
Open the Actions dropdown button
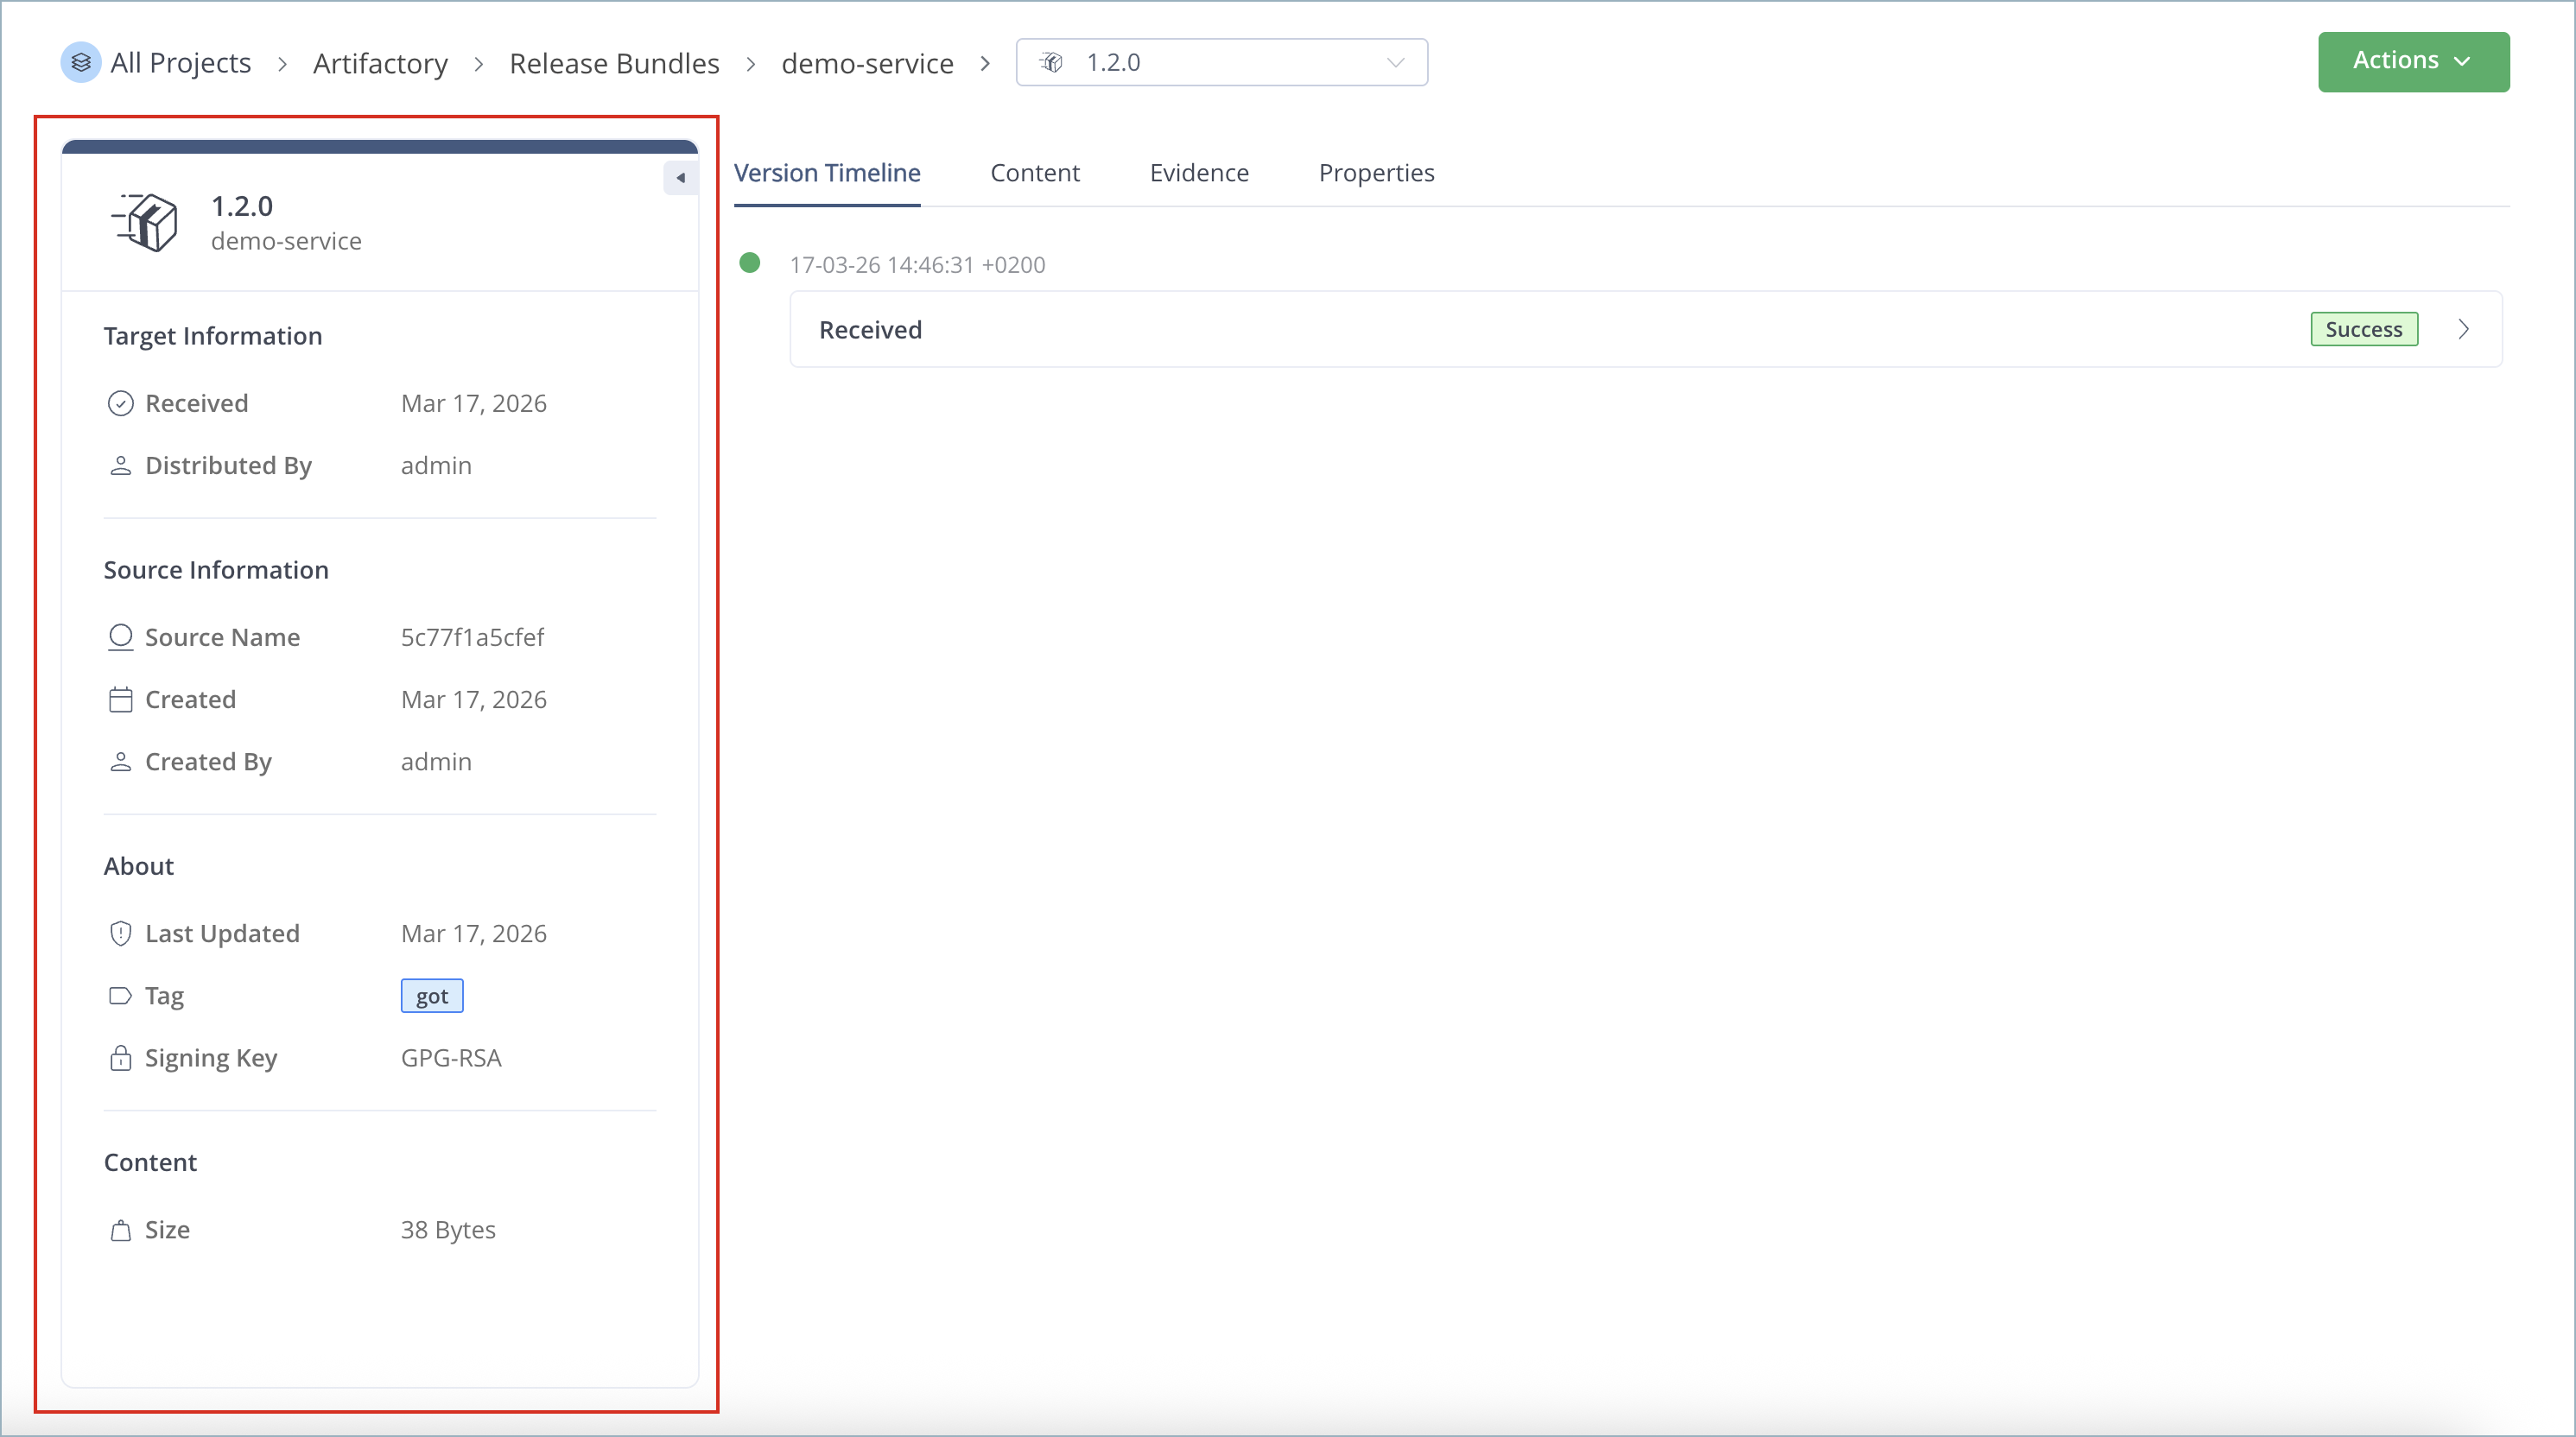tap(2413, 61)
